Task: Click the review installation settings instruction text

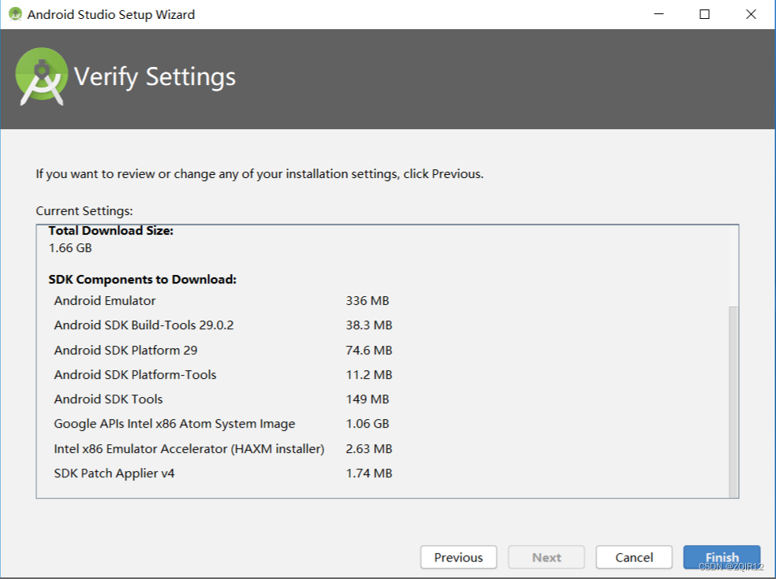Action: (x=259, y=174)
